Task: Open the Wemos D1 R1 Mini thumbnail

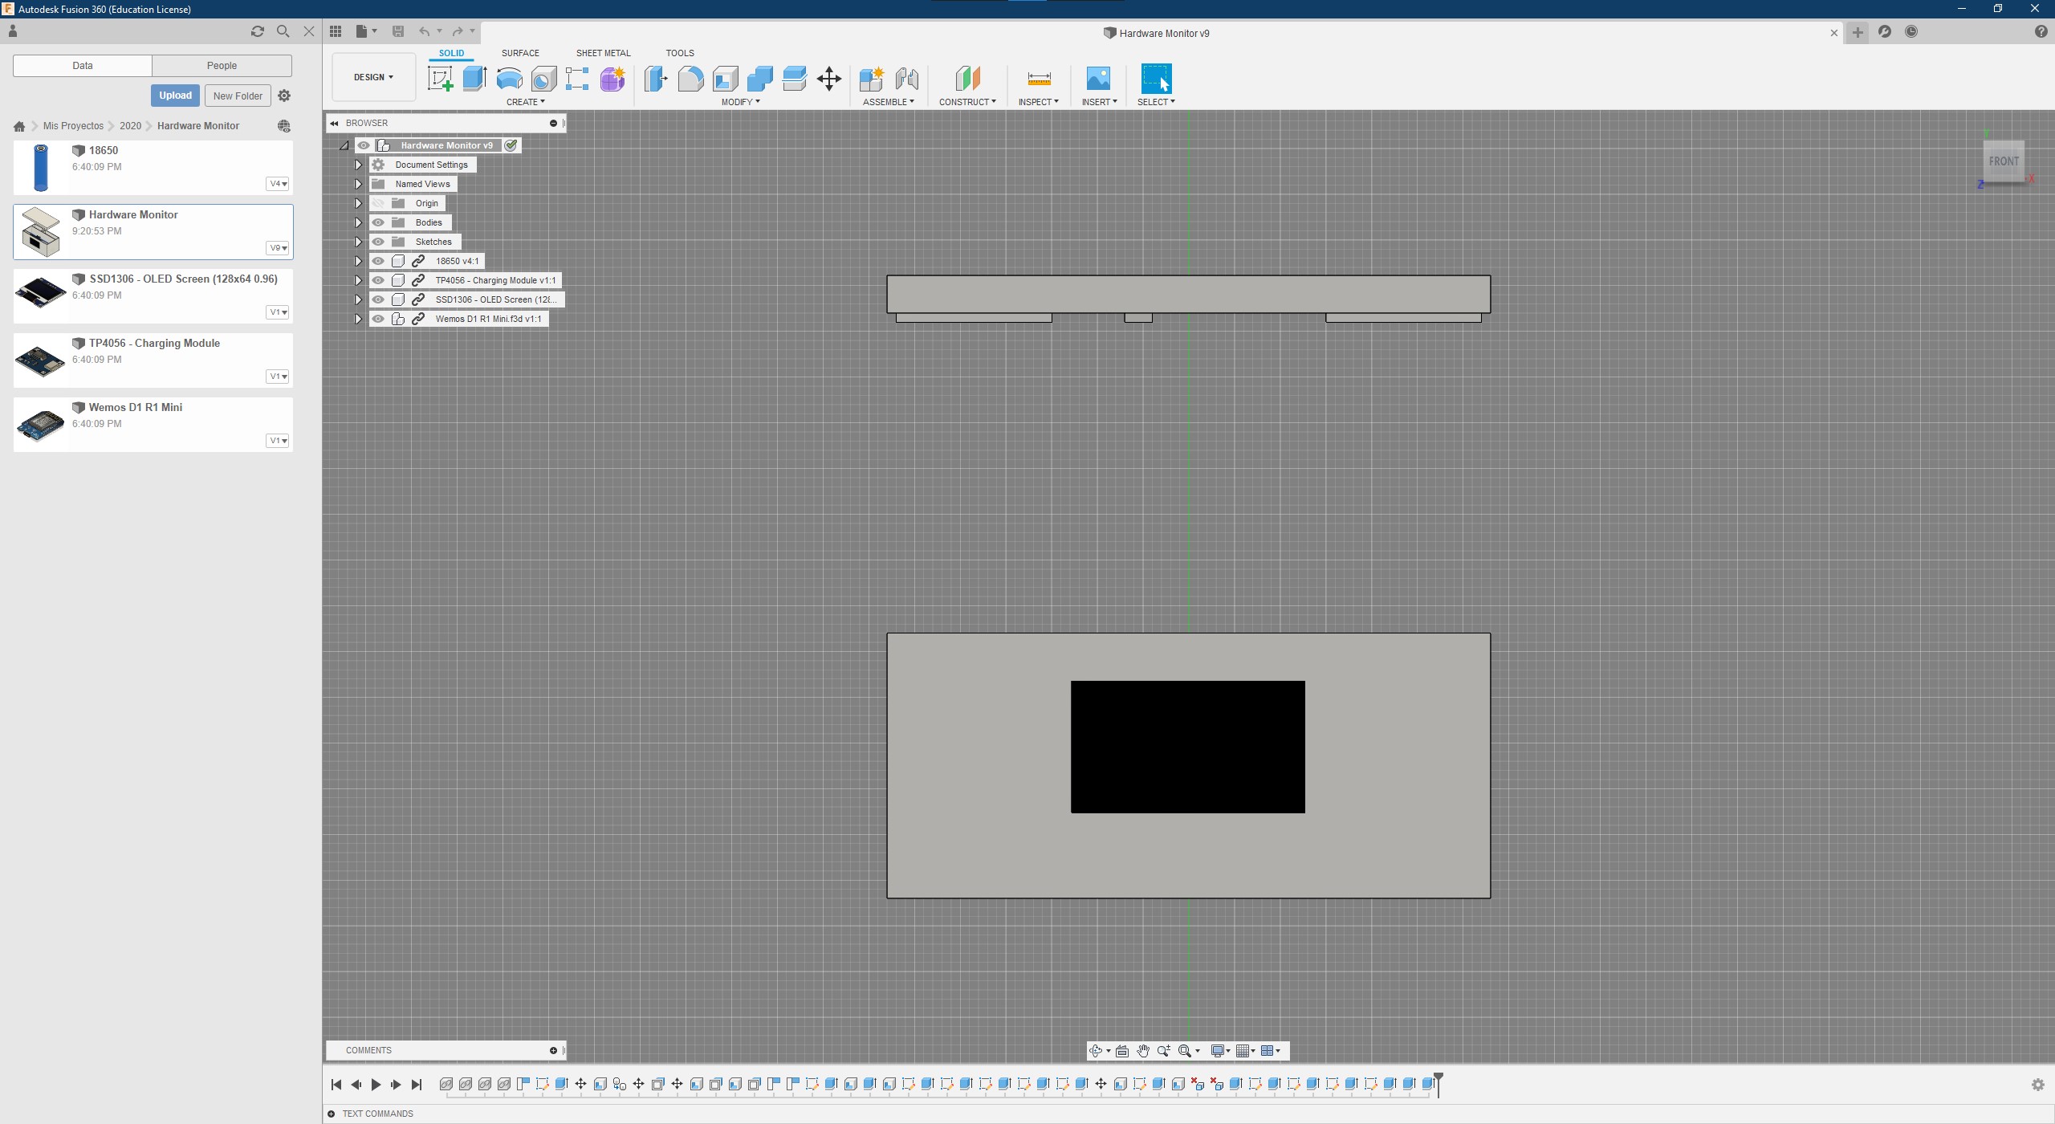Action: (41, 424)
